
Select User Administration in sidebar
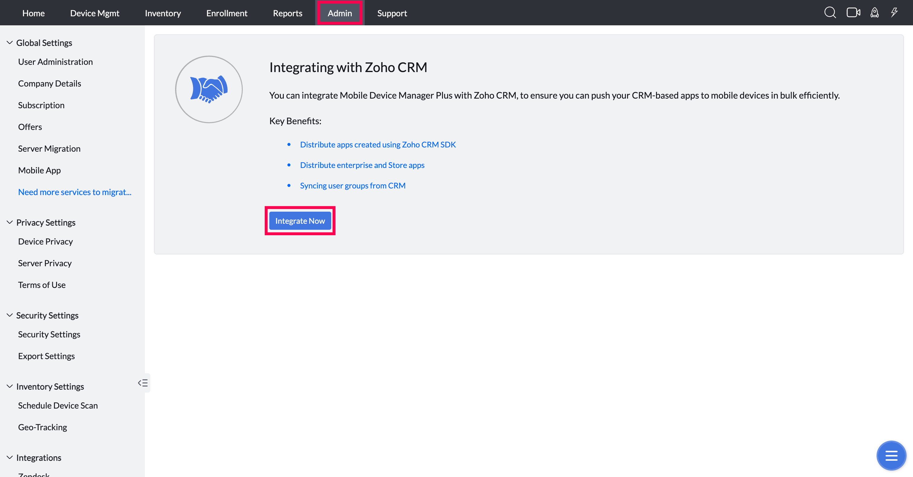[x=55, y=62]
